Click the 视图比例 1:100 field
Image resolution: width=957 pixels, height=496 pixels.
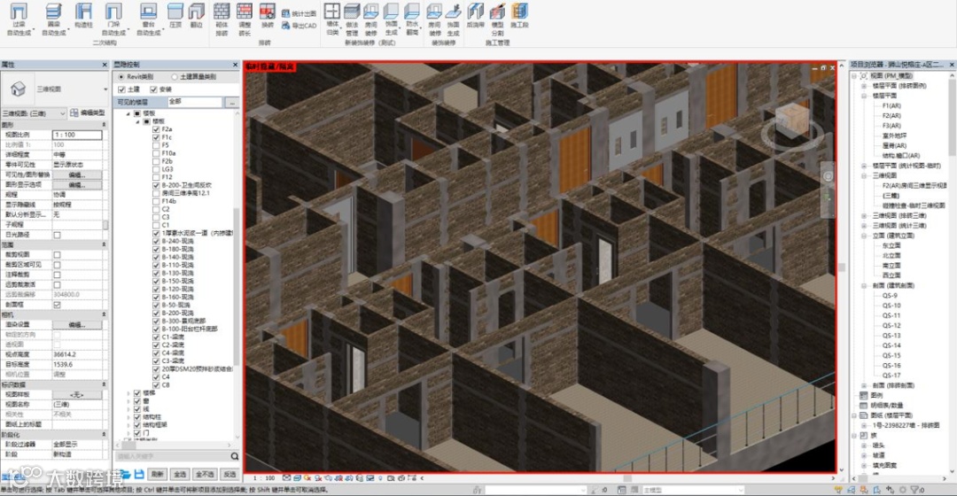[77, 135]
